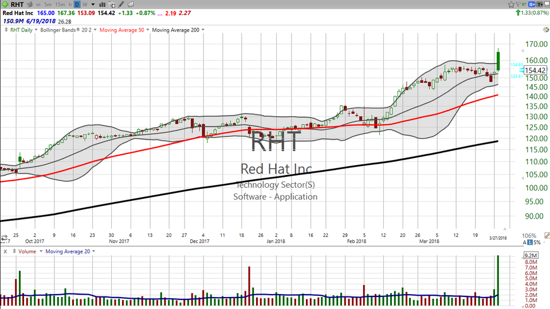
Task: Click the move handle beside Volume
Action: (14, 251)
